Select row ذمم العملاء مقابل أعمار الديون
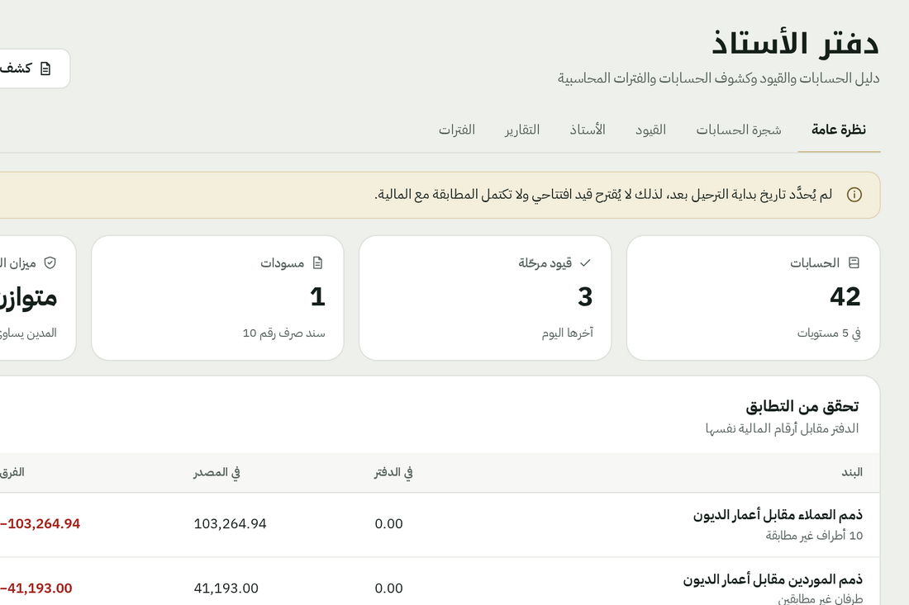Image resolution: width=909 pixels, height=605 pixels. pyautogui.click(x=440, y=525)
